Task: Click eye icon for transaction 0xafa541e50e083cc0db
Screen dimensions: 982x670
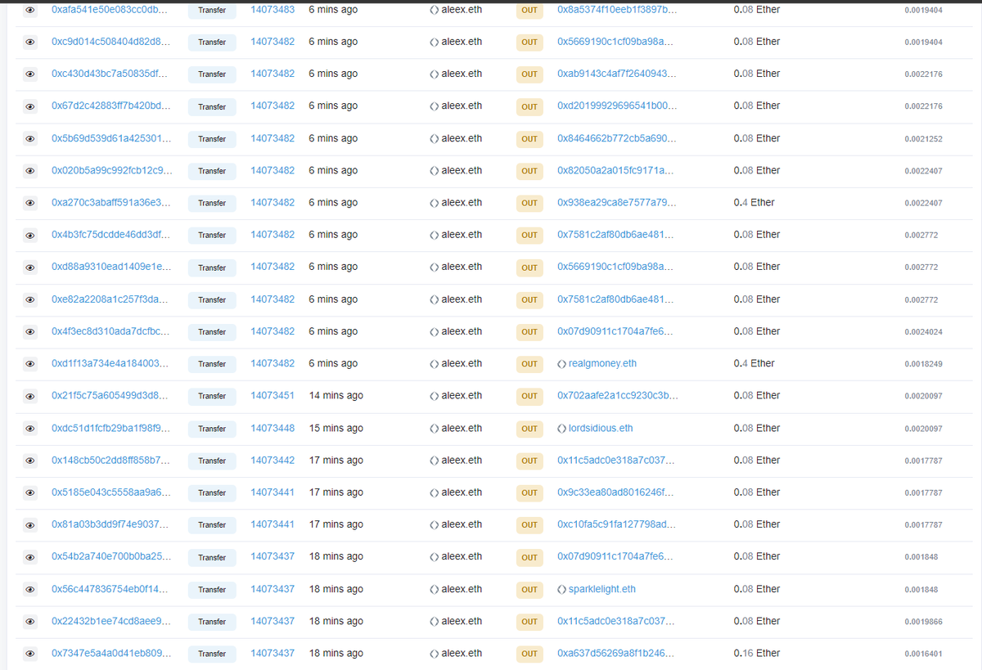Action: click(x=30, y=11)
